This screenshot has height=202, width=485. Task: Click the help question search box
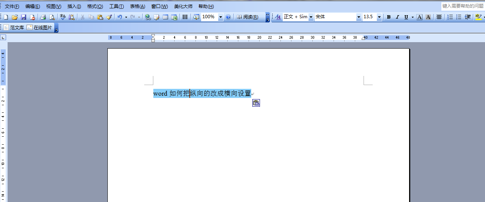click(x=463, y=6)
